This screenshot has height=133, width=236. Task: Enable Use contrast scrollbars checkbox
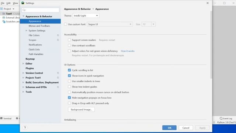click(x=69, y=45)
